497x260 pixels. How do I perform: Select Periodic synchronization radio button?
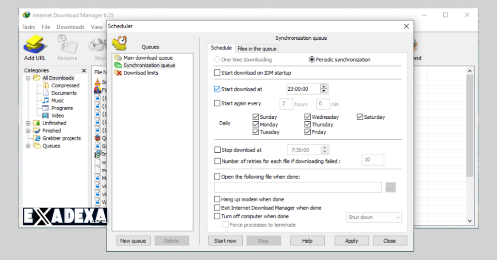click(312, 60)
